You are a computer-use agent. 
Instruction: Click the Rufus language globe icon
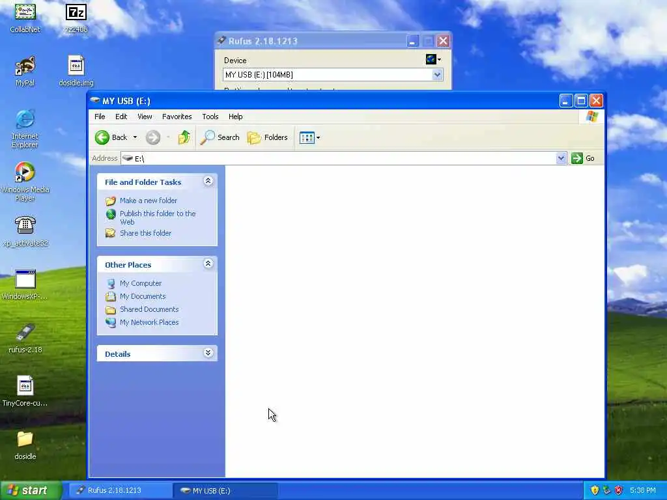click(431, 59)
